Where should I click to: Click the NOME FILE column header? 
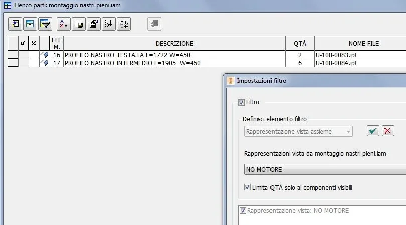(363, 43)
